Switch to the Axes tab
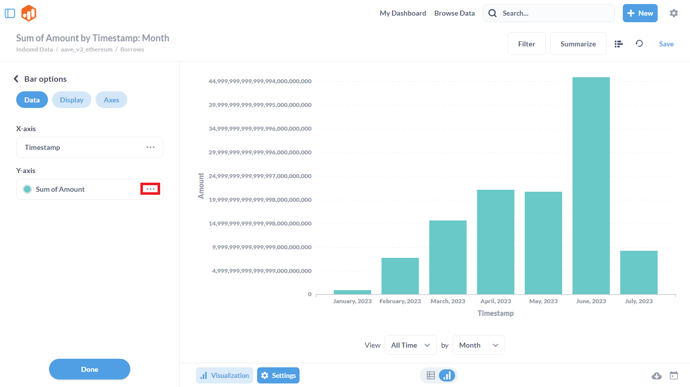Viewport: 690px width, 387px height. (x=111, y=100)
